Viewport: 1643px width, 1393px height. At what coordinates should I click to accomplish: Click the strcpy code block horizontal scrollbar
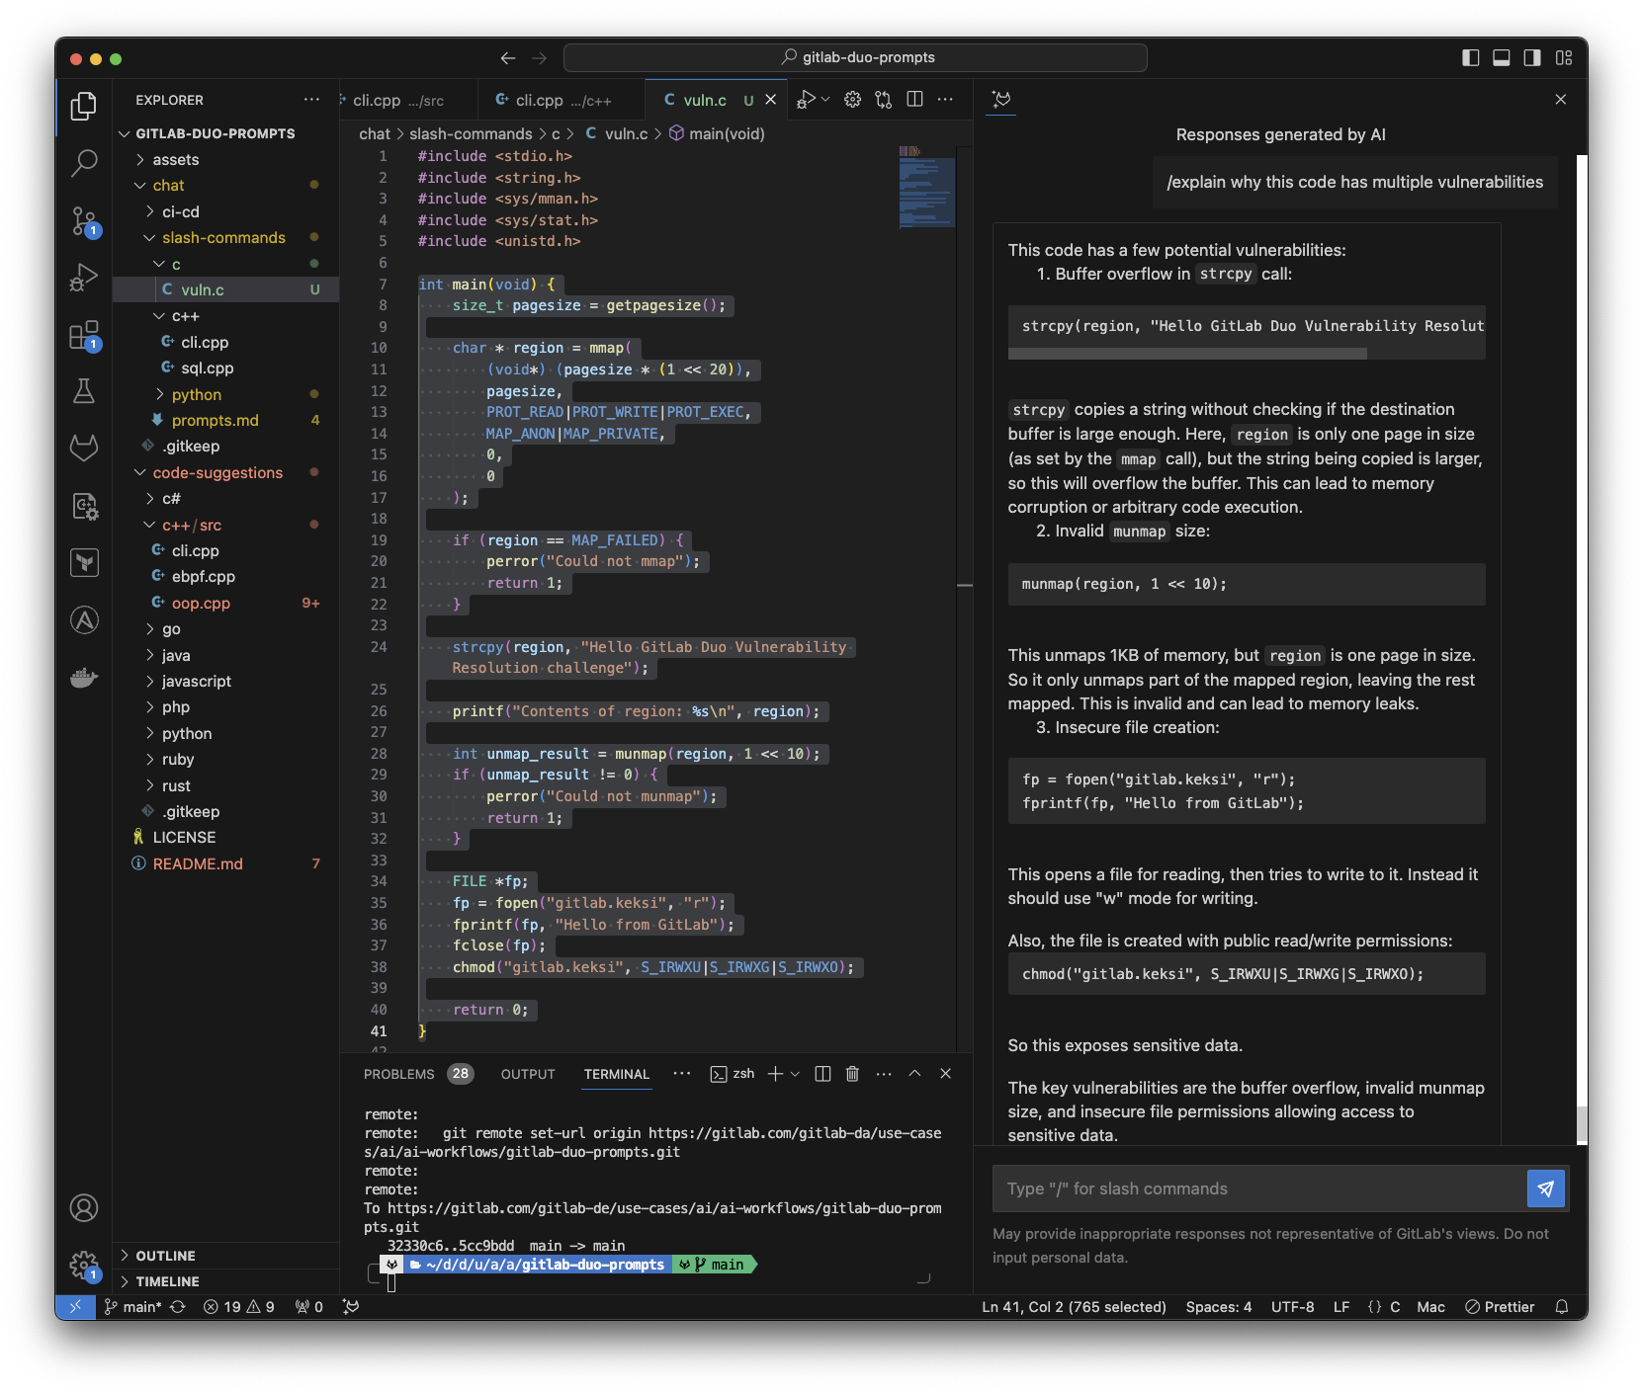coord(1187,354)
